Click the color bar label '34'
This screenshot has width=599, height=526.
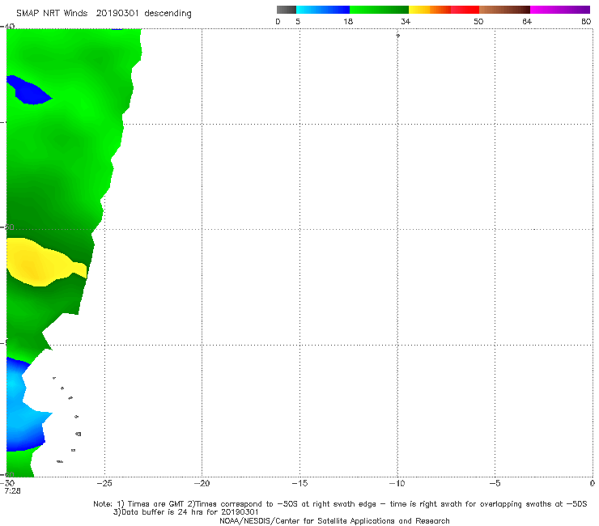[406, 21]
